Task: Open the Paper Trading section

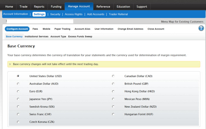Action: coord(62,29)
